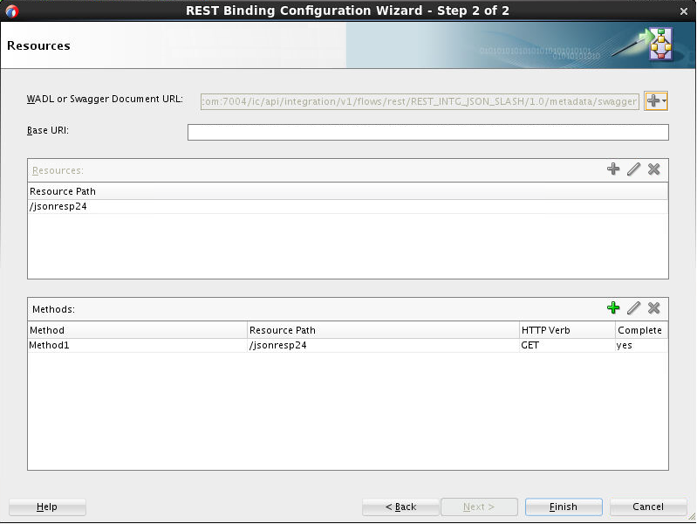Select the Method1 cell in the Methods table

tap(137, 346)
